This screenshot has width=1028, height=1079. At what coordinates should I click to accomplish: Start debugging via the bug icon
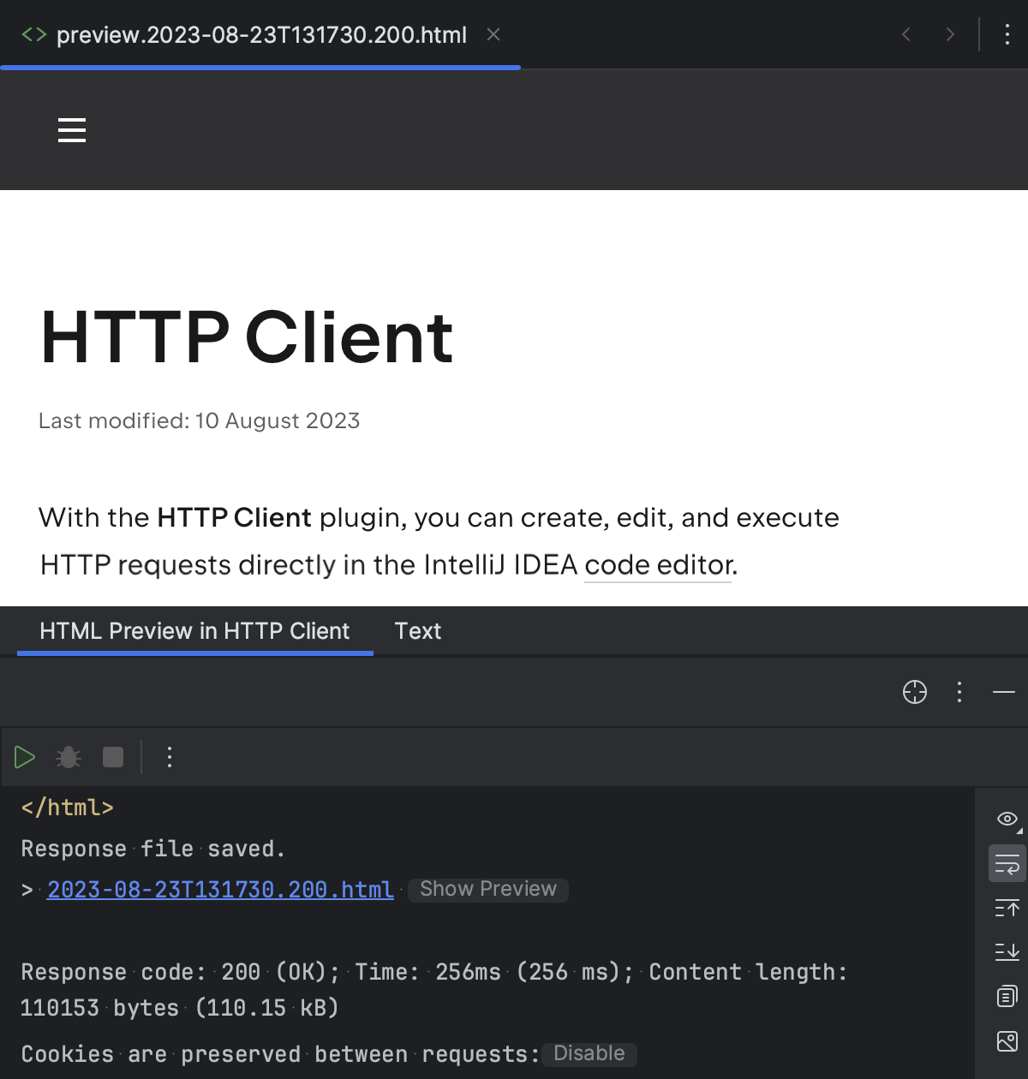tap(68, 757)
